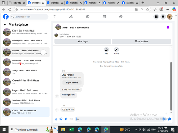Screen dimensions: 178x133
Task: Click the View buyer button
Action: [x=83, y=41]
